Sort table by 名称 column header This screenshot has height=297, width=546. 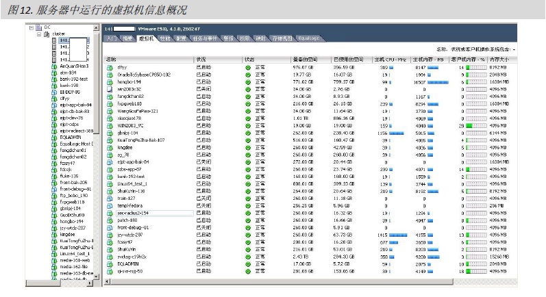click(149, 60)
